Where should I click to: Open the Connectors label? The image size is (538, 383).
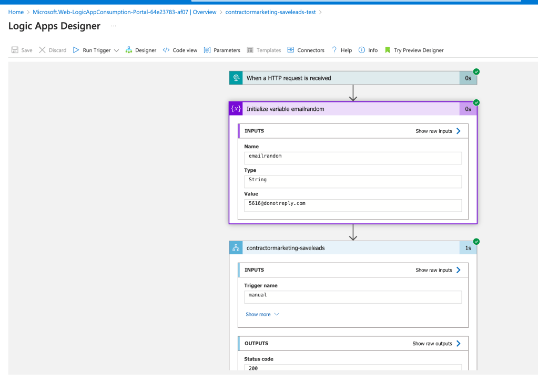310,50
